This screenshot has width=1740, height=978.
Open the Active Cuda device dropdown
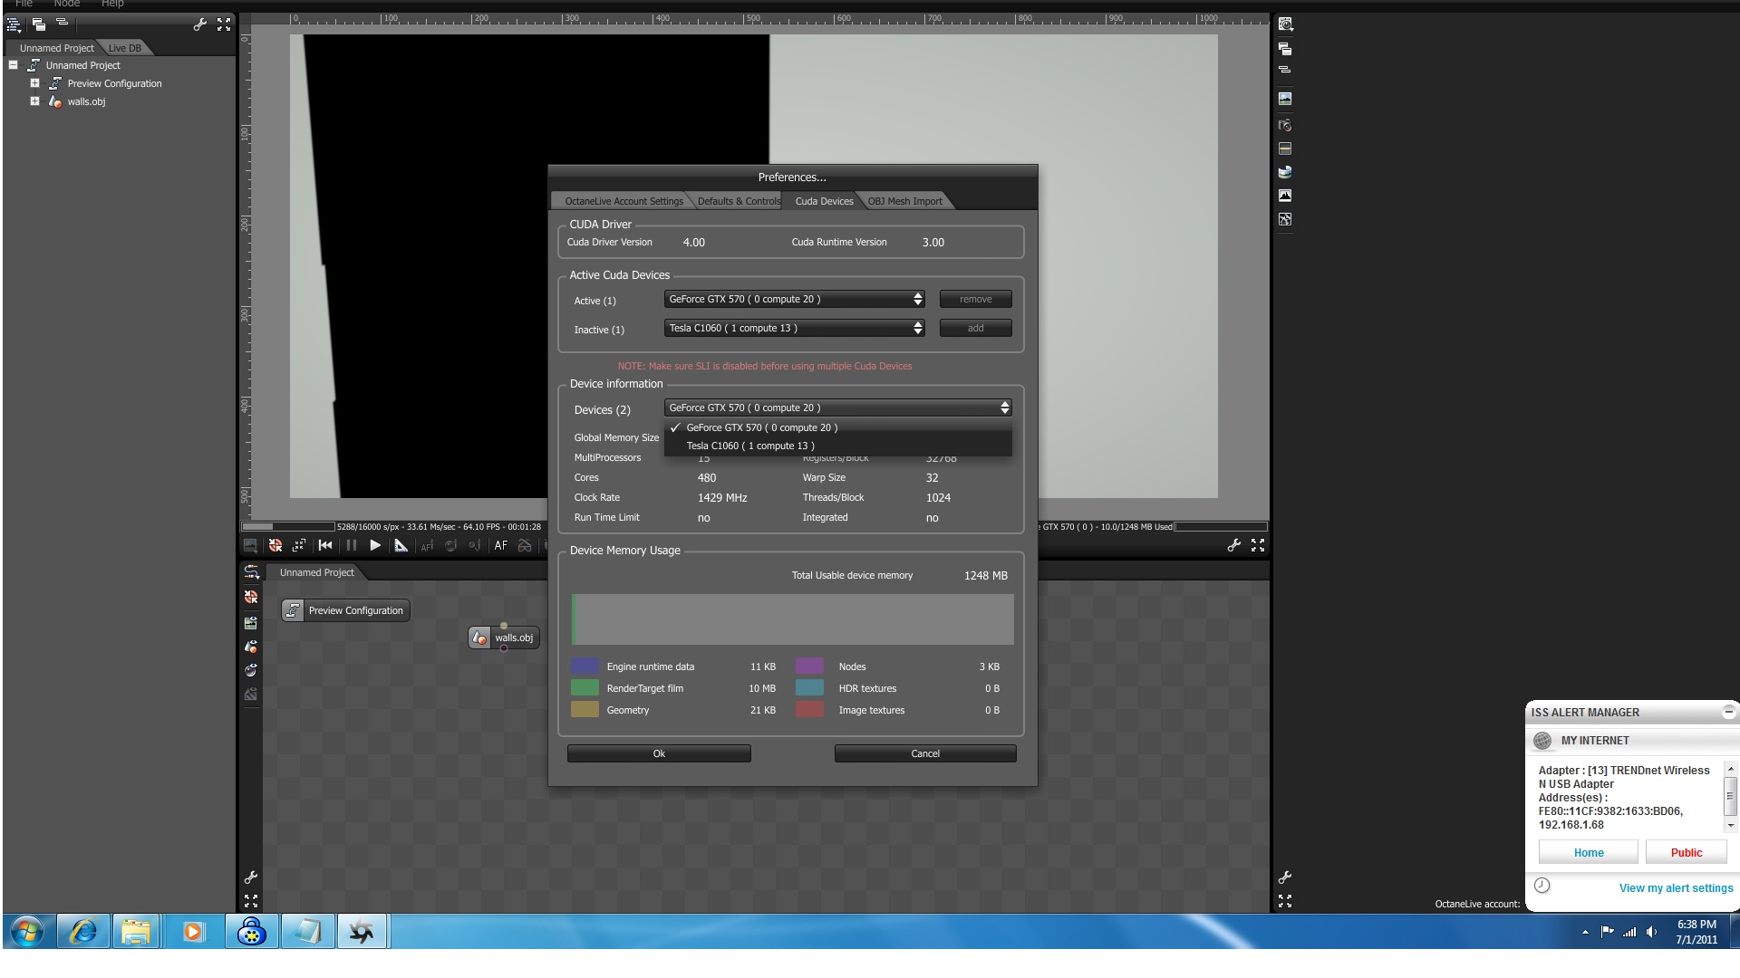coord(795,299)
